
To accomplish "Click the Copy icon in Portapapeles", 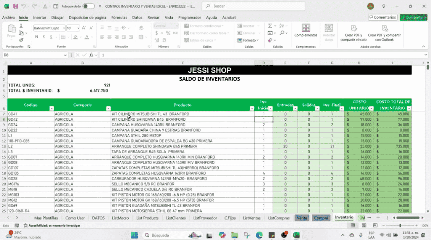I will tap(21, 33).
